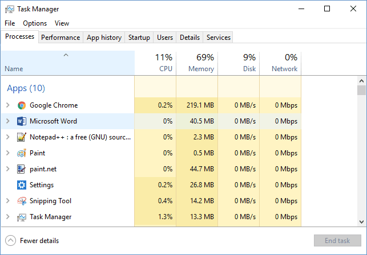Open the View menu
This screenshot has width=367, height=255.
[x=62, y=23]
